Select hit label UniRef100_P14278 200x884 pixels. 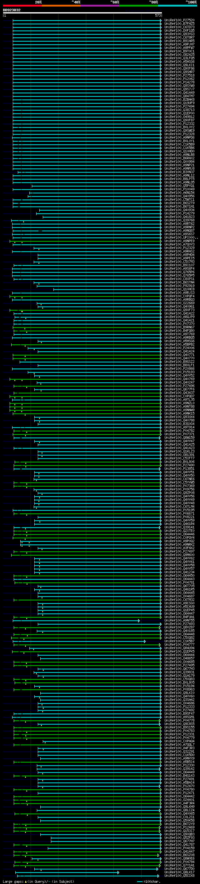179,82
